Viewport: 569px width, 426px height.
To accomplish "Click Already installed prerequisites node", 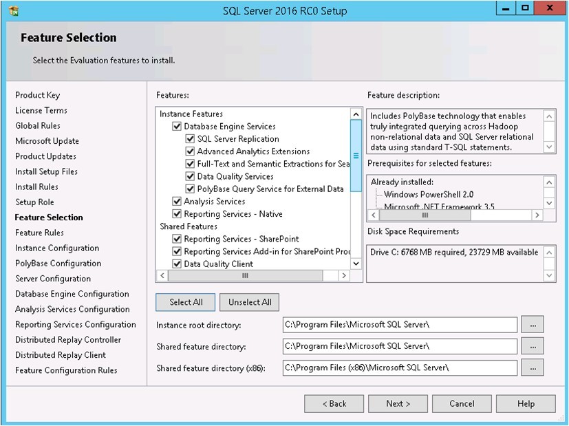I will point(402,182).
